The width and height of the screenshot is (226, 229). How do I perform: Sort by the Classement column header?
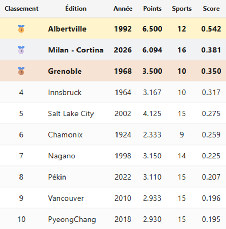[21, 9]
